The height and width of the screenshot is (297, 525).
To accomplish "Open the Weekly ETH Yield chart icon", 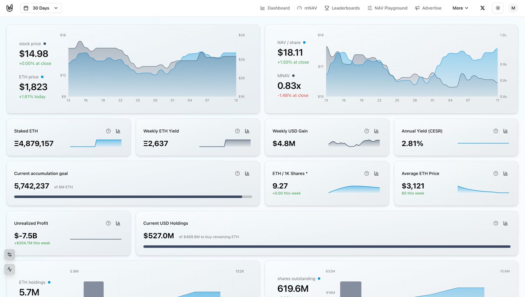I will [x=247, y=131].
